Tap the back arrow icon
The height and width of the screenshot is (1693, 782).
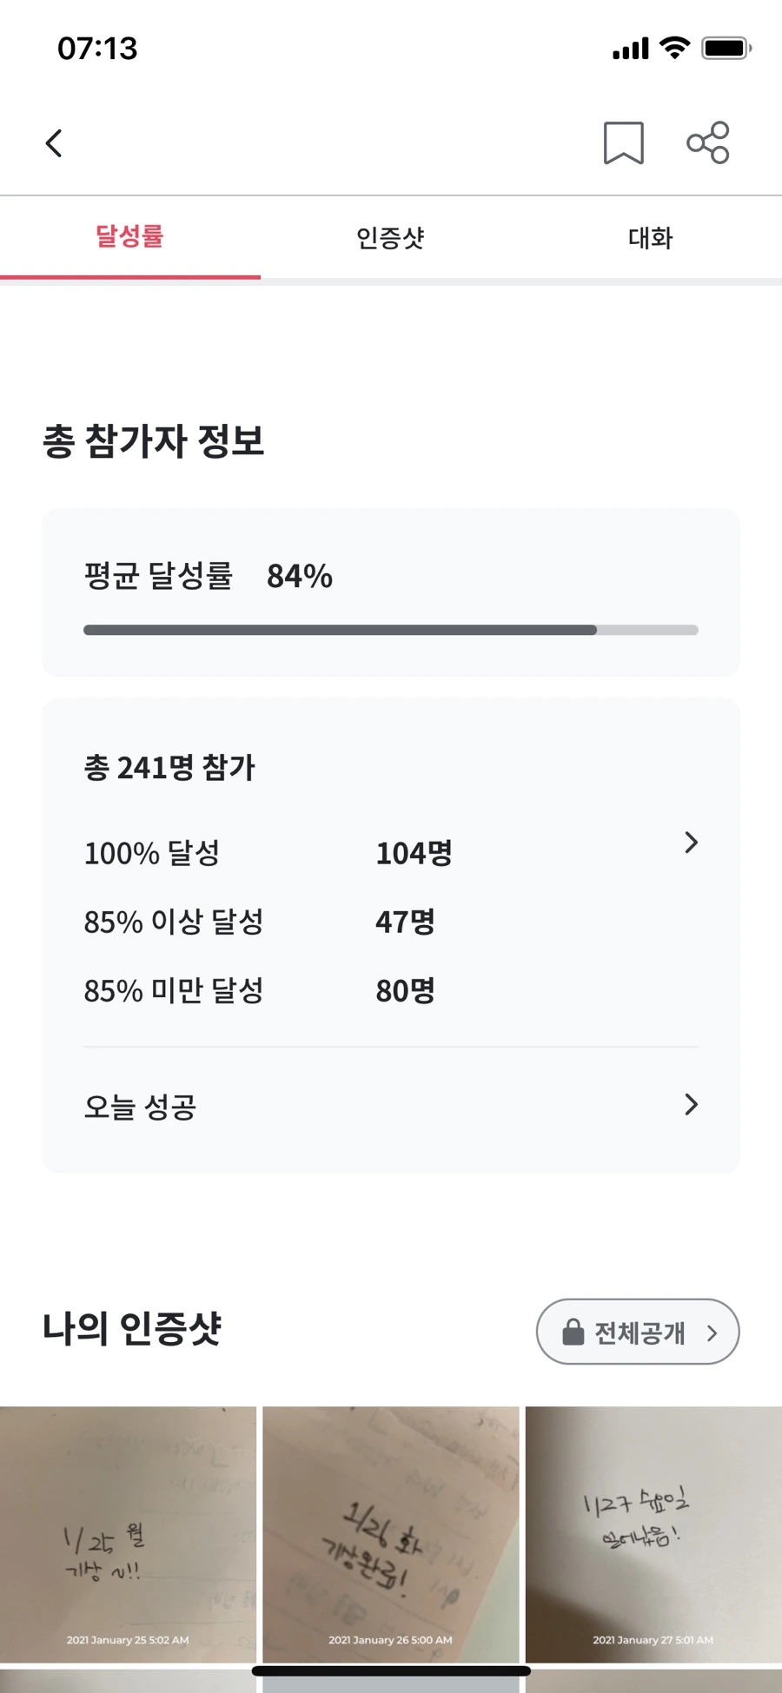click(x=54, y=143)
